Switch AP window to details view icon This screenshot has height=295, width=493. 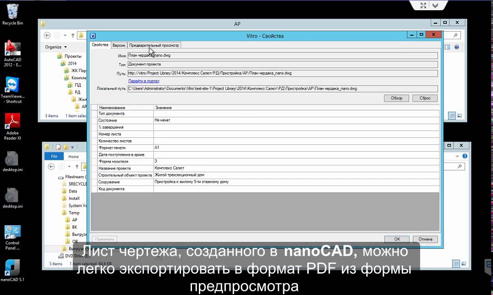(452, 116)
